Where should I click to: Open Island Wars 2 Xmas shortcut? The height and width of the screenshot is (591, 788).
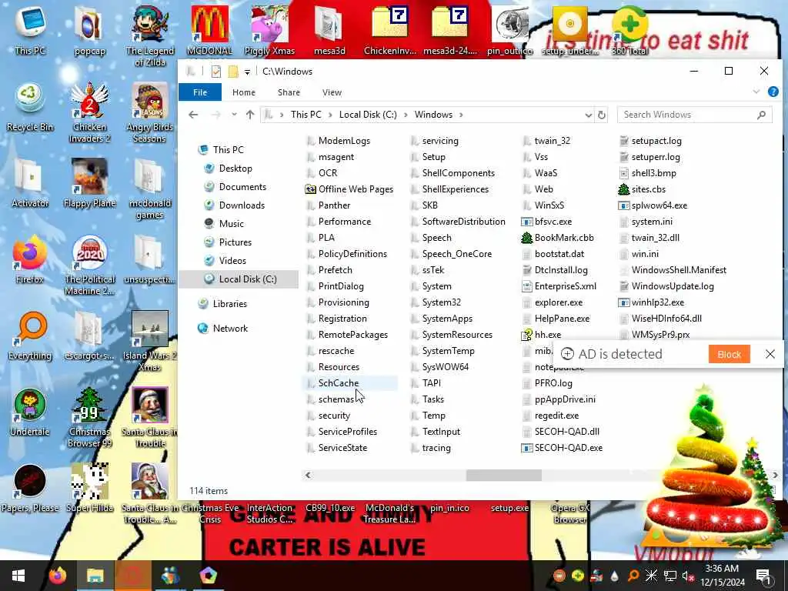pyautogui.click(x=150, y=342)
